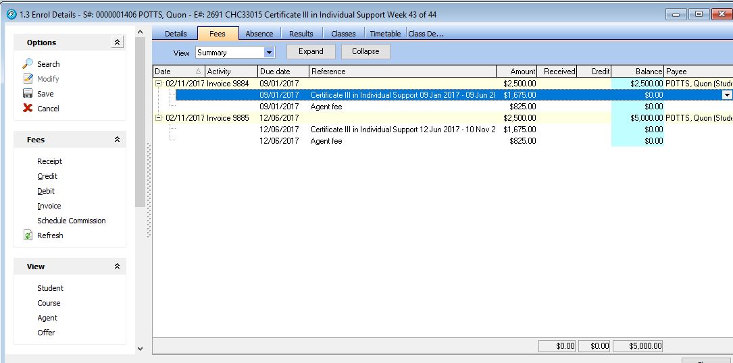Screen dimensions: 733x363
Task: Collapse Invoice 9884 tree node
Action: [x=159, y=83]
